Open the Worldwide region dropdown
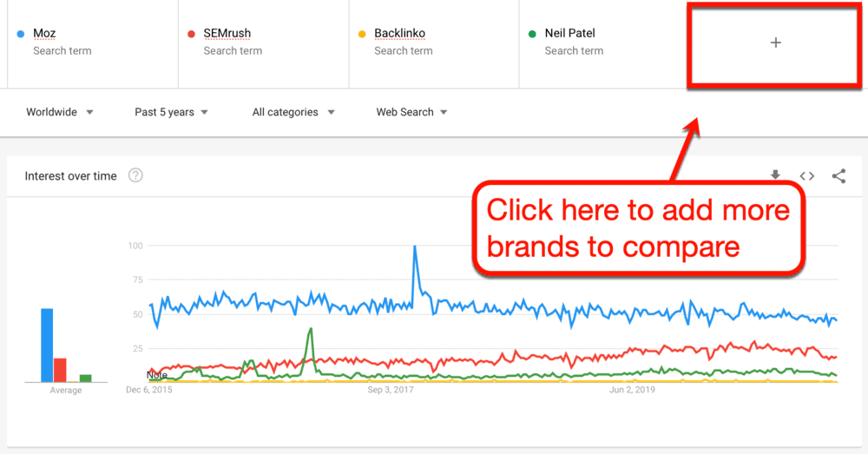 (x=60, y=112)
